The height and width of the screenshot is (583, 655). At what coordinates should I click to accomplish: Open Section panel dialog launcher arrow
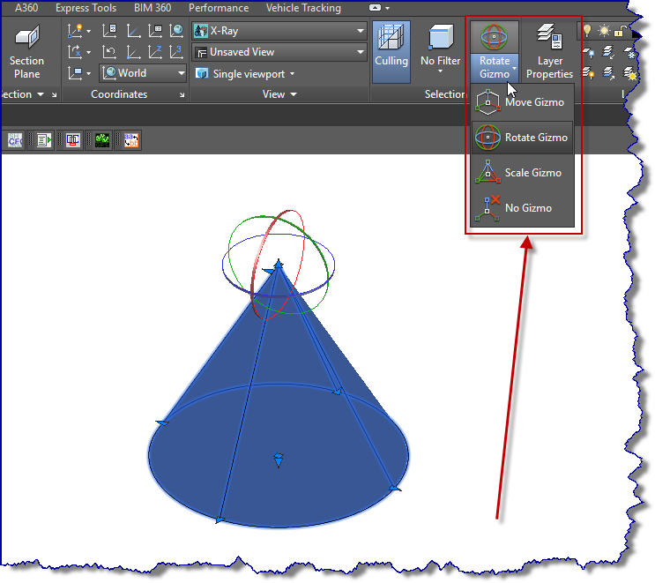pos(55,95)
